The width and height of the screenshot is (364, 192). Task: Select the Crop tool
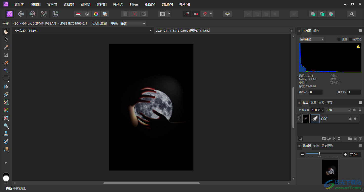coord(6,55)
